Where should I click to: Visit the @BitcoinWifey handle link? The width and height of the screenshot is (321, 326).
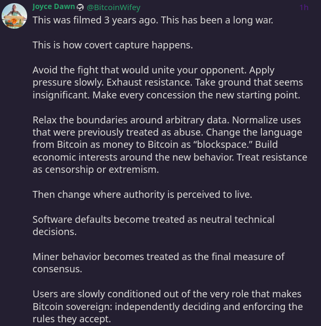[x=113, y=7]
